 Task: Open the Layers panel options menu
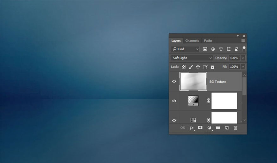pos(243,41)
